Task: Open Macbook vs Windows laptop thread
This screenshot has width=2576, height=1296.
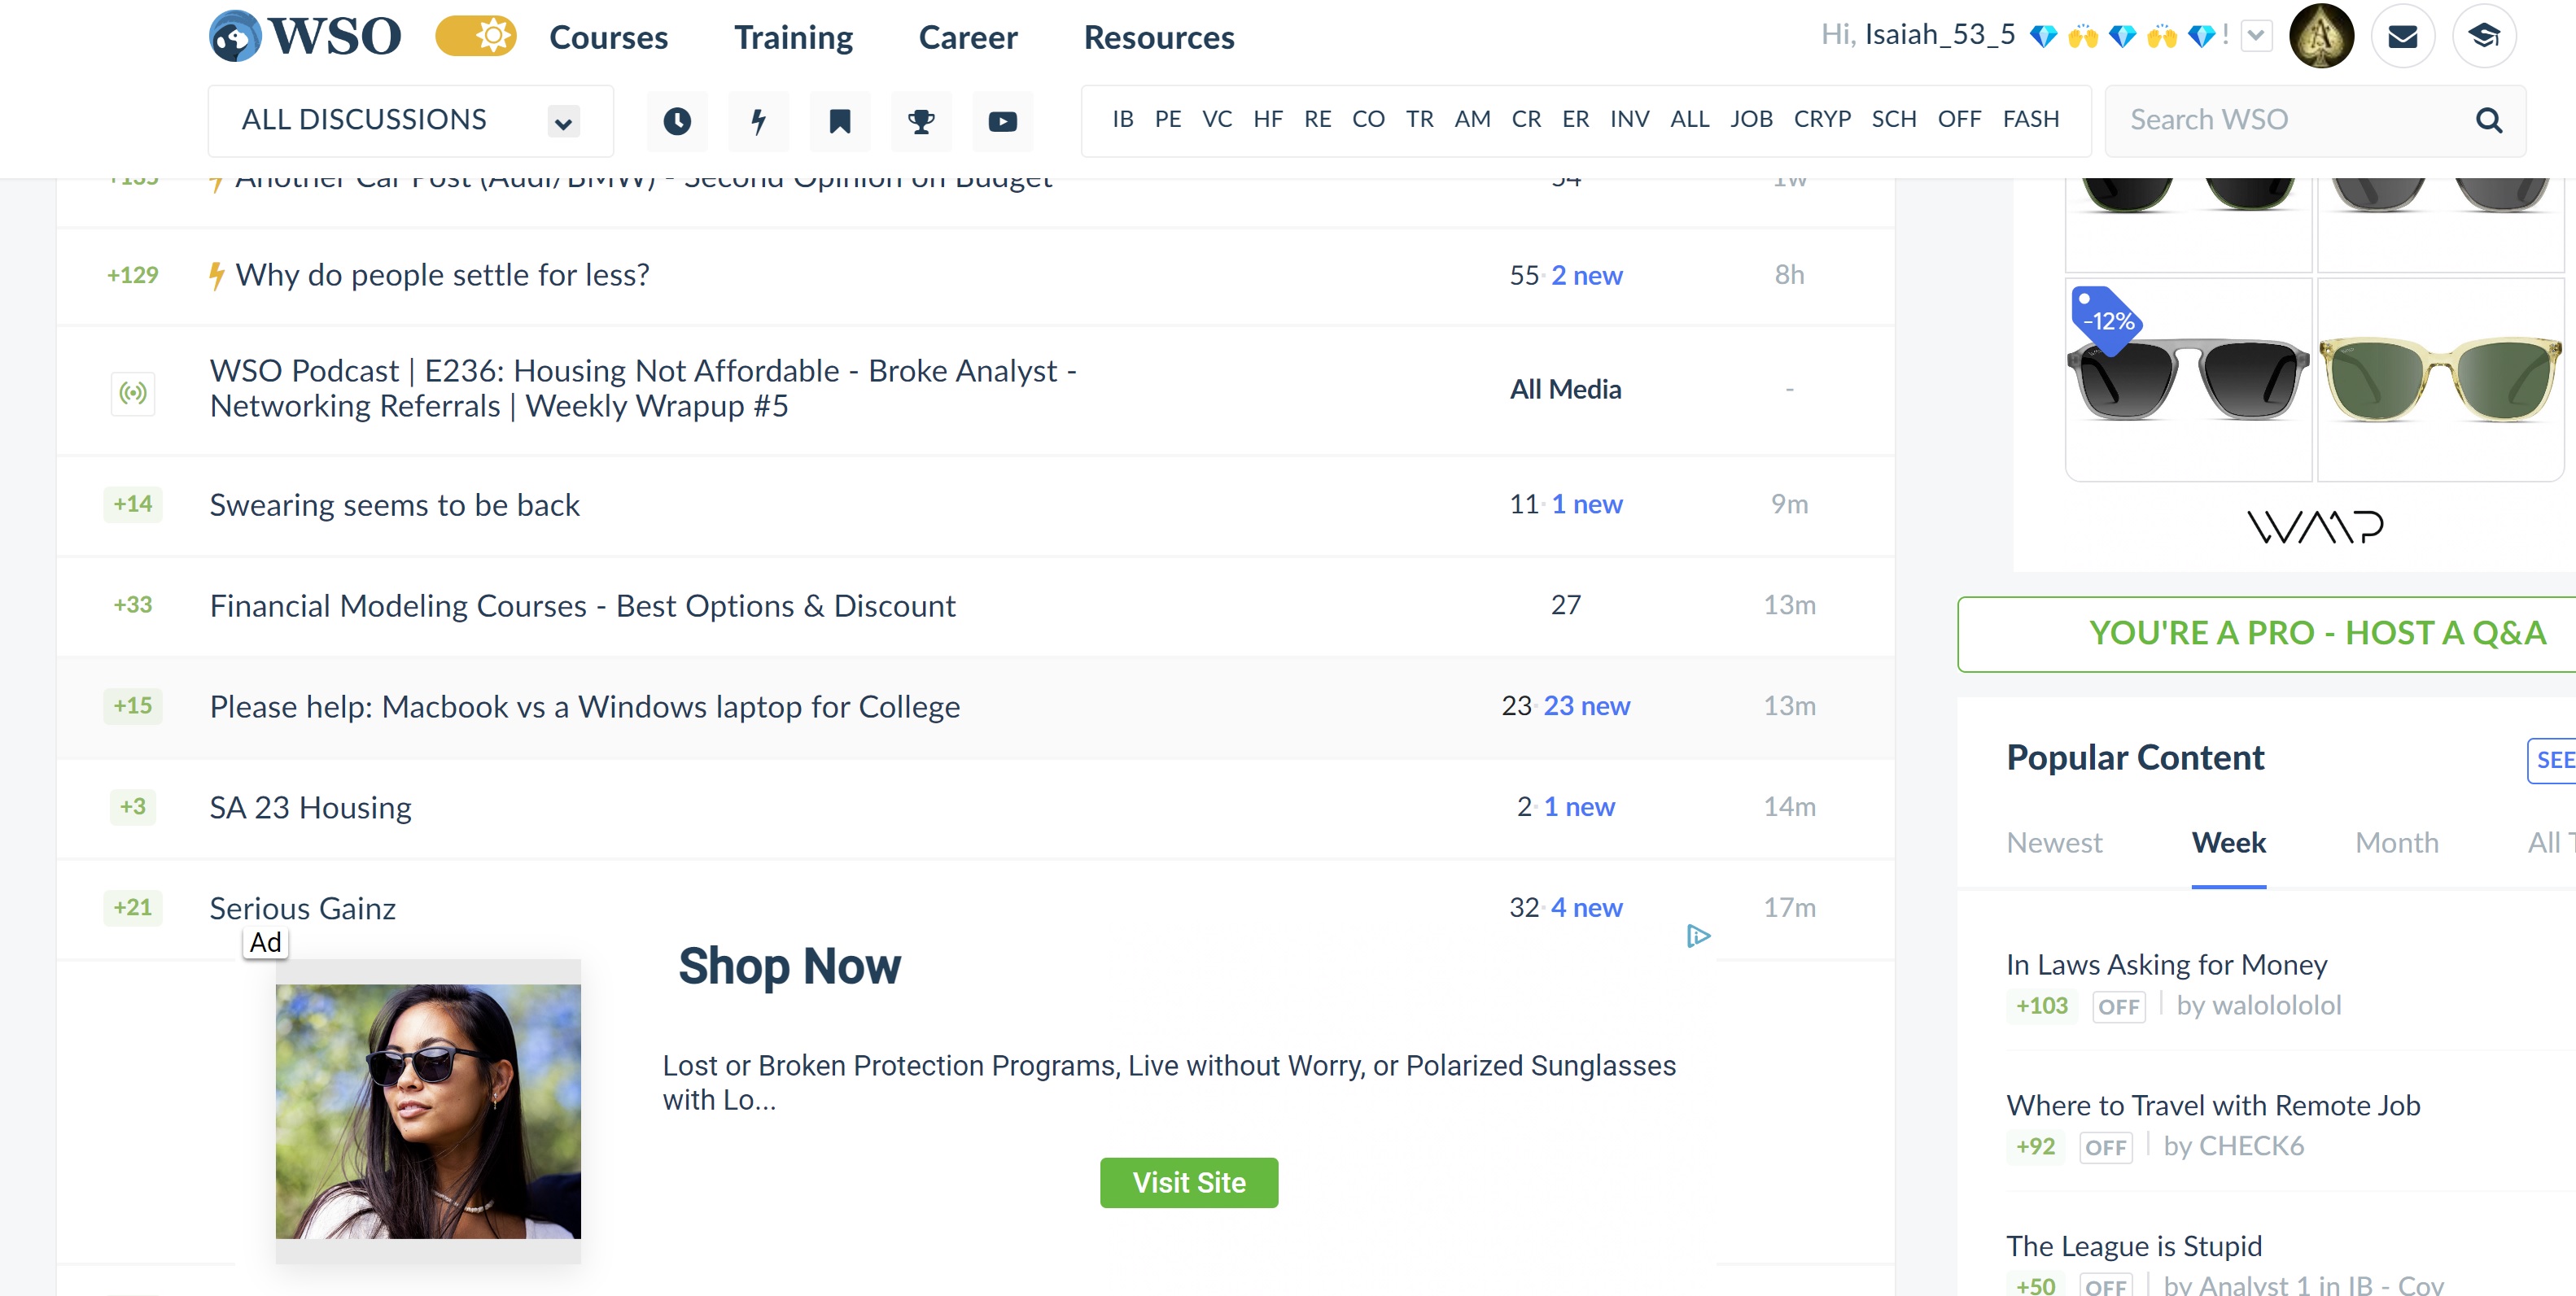Action: point(584,706)
